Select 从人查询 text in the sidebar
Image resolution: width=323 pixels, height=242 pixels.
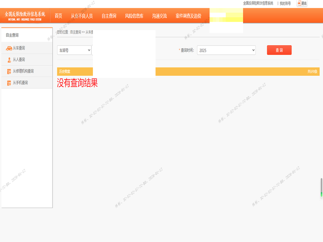pos(19,60)
